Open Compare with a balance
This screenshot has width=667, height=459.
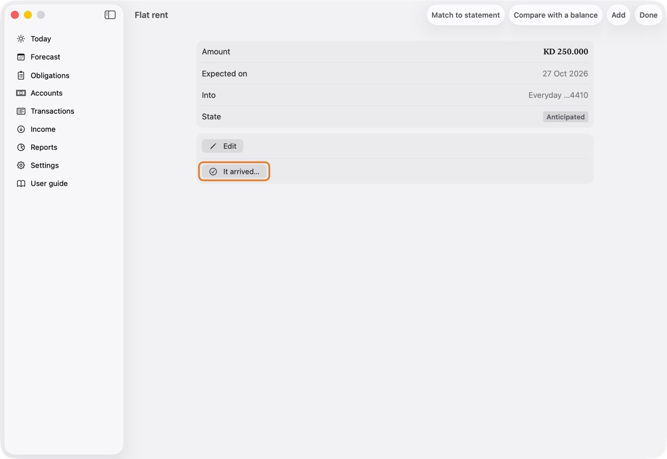(x=556, y=15)
